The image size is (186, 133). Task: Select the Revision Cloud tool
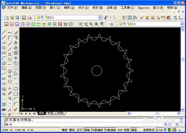(4, 68)
